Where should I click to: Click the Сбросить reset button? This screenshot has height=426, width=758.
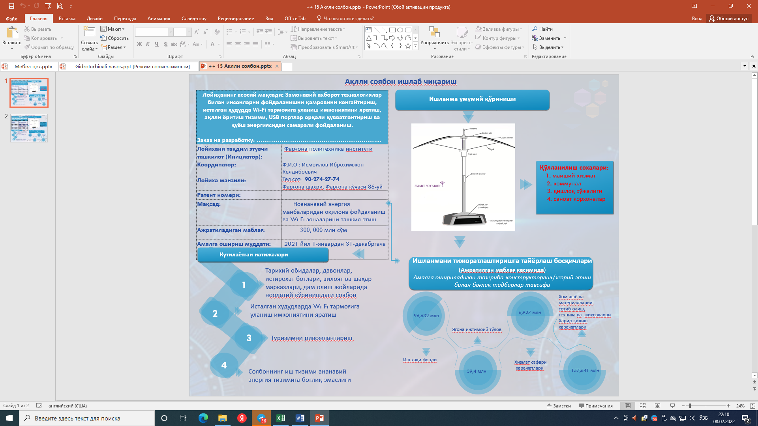[114, 38]
